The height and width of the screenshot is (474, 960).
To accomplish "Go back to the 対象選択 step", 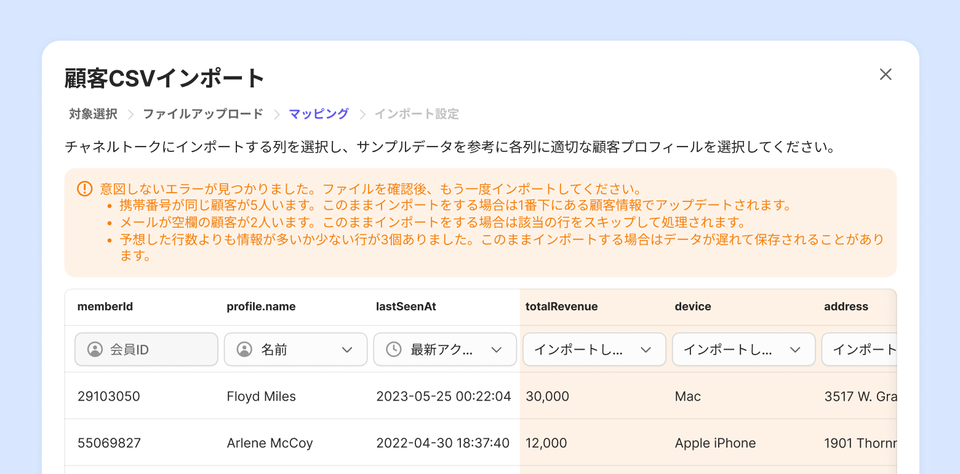I will point(93,114).
